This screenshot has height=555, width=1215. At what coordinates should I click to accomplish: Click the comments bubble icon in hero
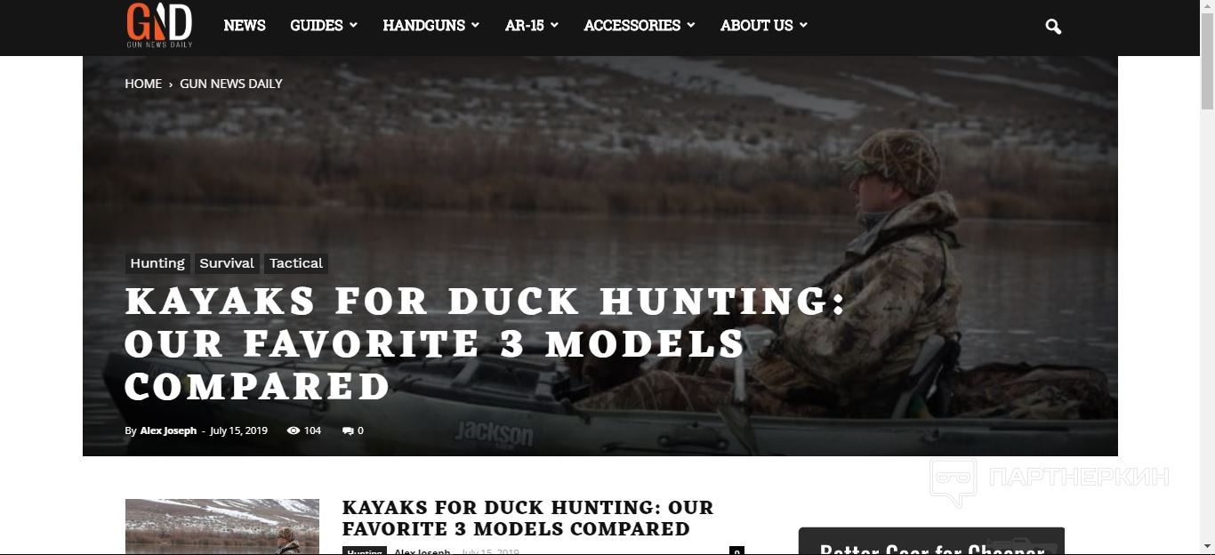click(x=348, y=430)
